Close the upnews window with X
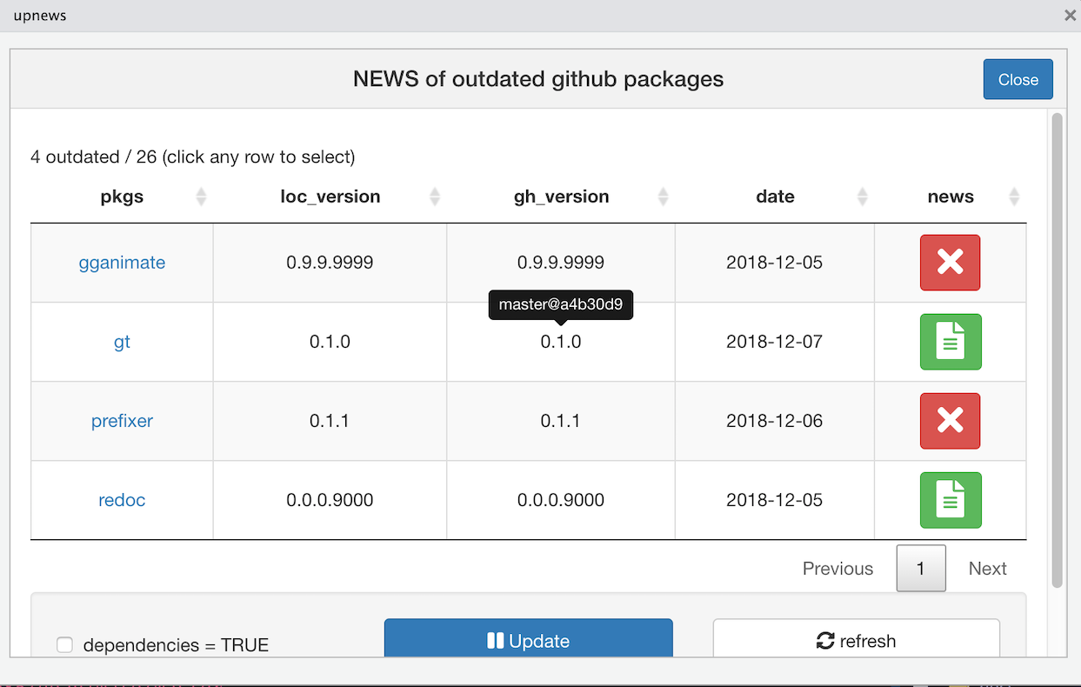 click(1069, 16)
